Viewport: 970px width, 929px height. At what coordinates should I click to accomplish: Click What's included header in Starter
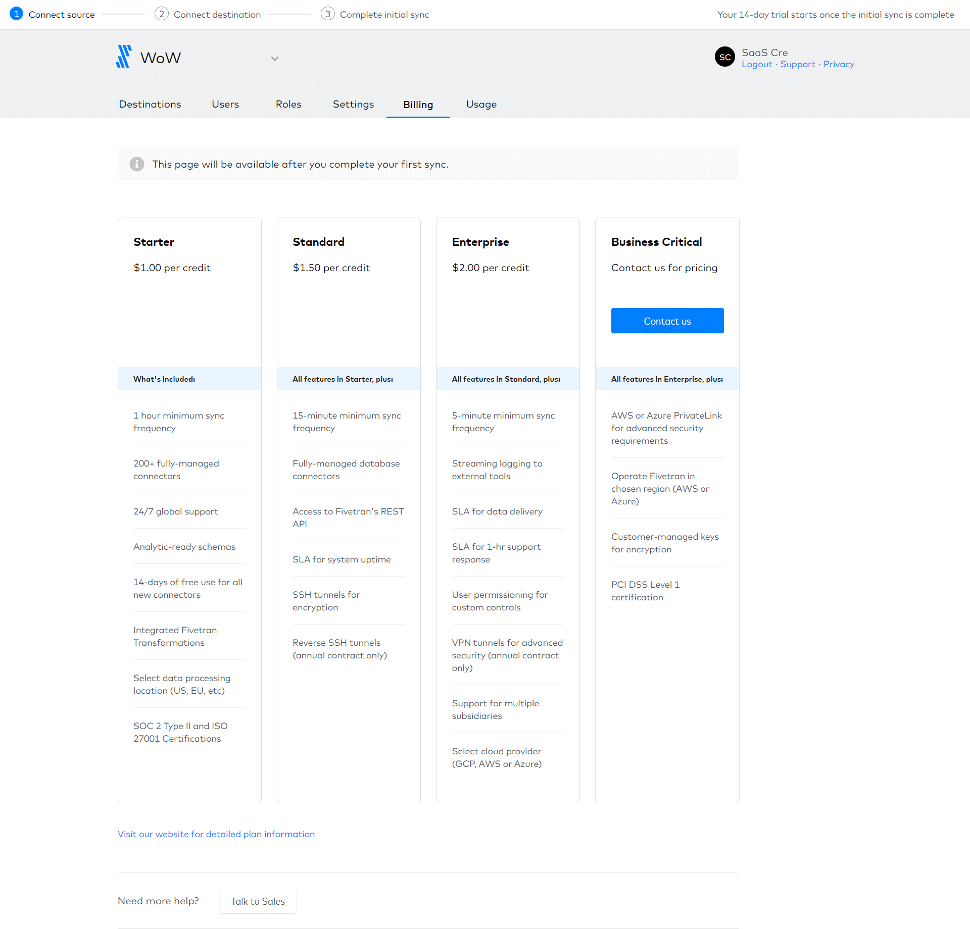tap(164, 379)
